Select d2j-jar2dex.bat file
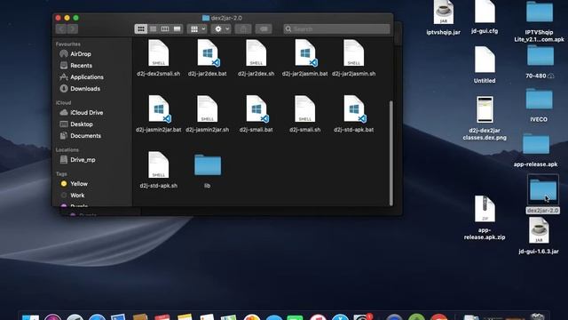Viewport: 568px width, 320px height. pos(207,58)
